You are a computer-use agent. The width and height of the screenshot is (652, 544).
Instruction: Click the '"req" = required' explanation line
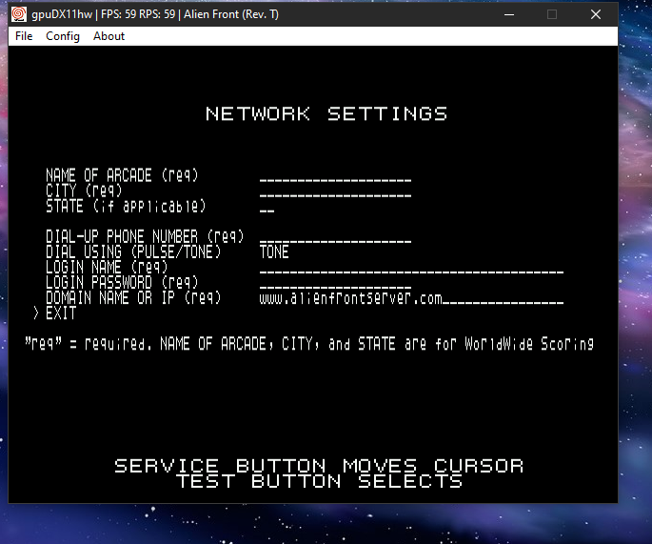click(x=309, y=344)
